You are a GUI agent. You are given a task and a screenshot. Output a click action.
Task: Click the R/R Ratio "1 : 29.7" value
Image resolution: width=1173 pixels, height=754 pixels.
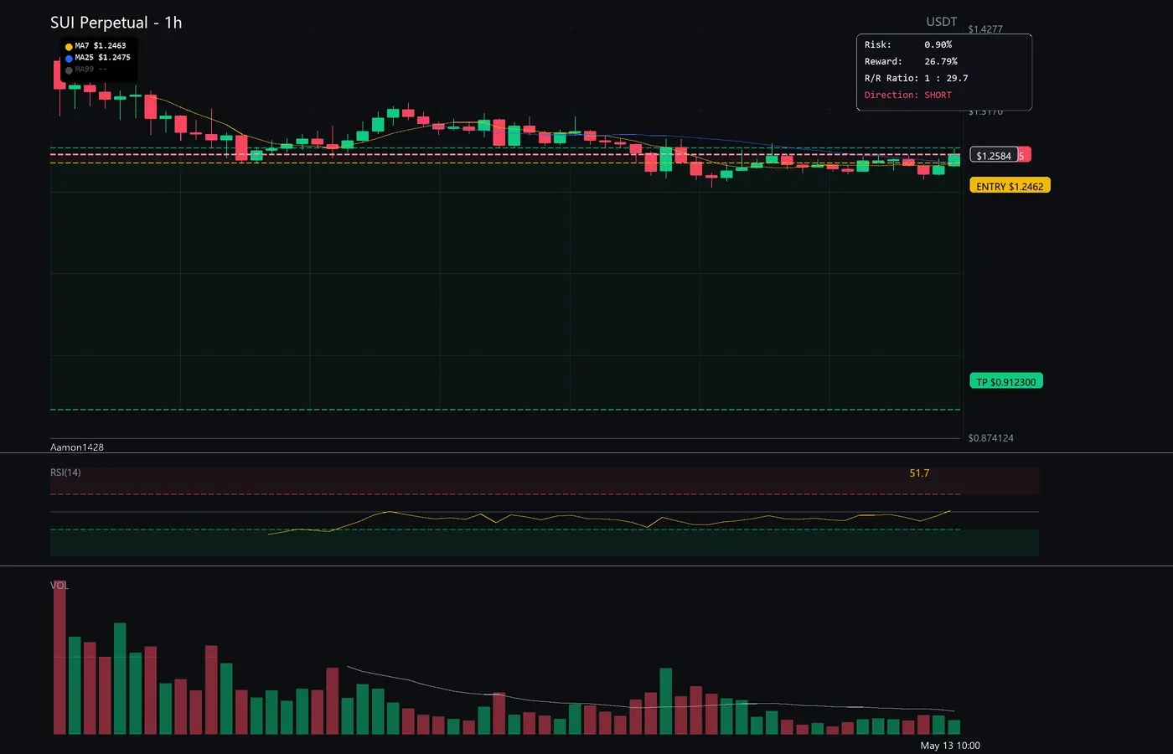click(946, 78)
